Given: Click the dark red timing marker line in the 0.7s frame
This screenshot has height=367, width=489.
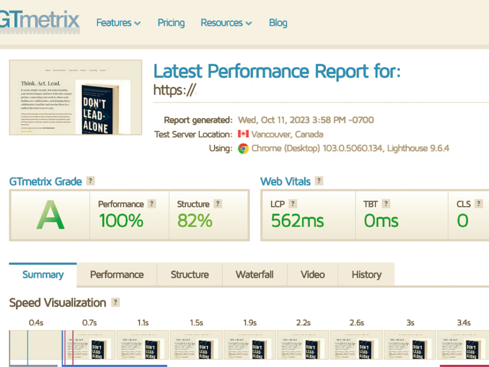Looking at the screenshot, I should coord(73,347).
